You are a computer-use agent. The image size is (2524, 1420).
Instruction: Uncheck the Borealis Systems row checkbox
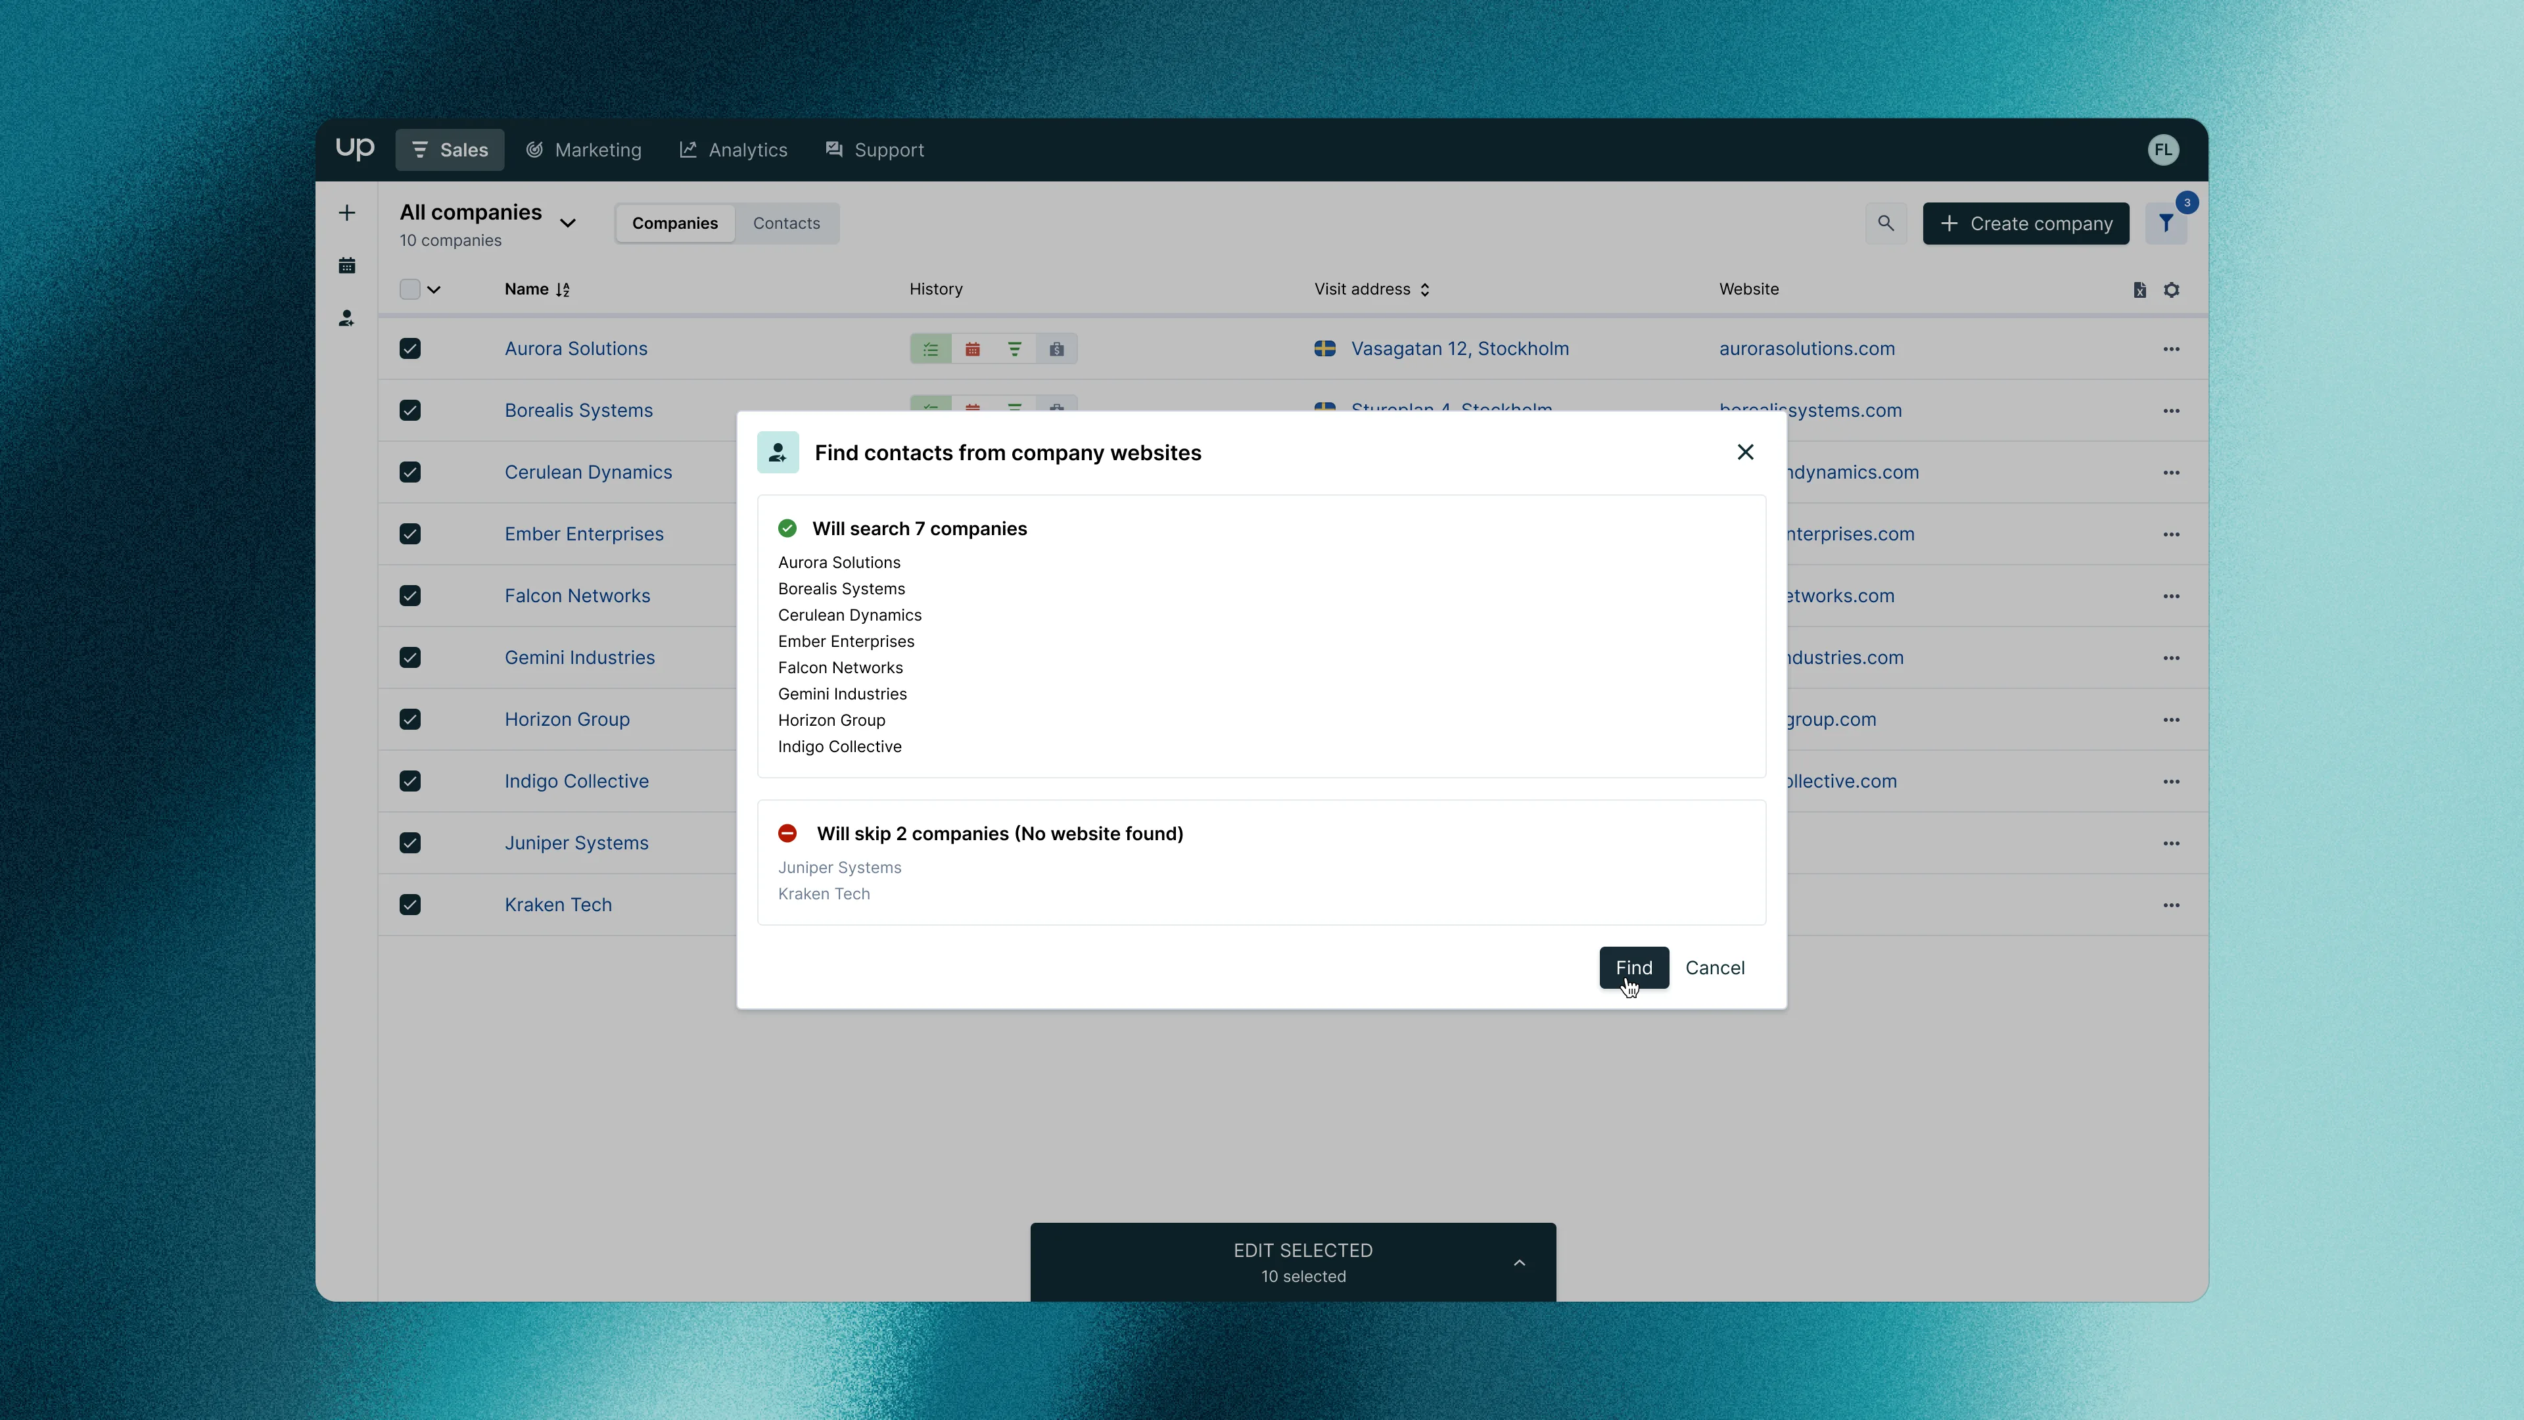point(409,411)
